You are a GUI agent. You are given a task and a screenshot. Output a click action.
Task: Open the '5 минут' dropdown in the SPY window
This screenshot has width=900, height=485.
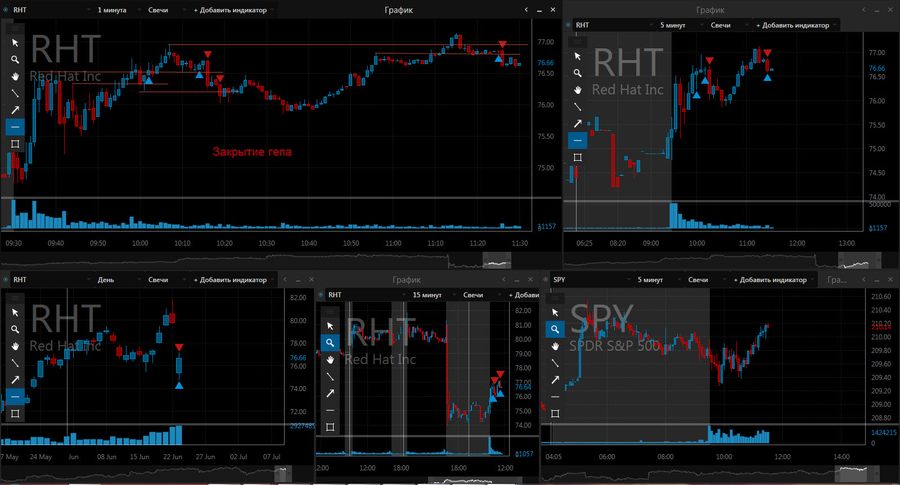(x=658, y=279)
